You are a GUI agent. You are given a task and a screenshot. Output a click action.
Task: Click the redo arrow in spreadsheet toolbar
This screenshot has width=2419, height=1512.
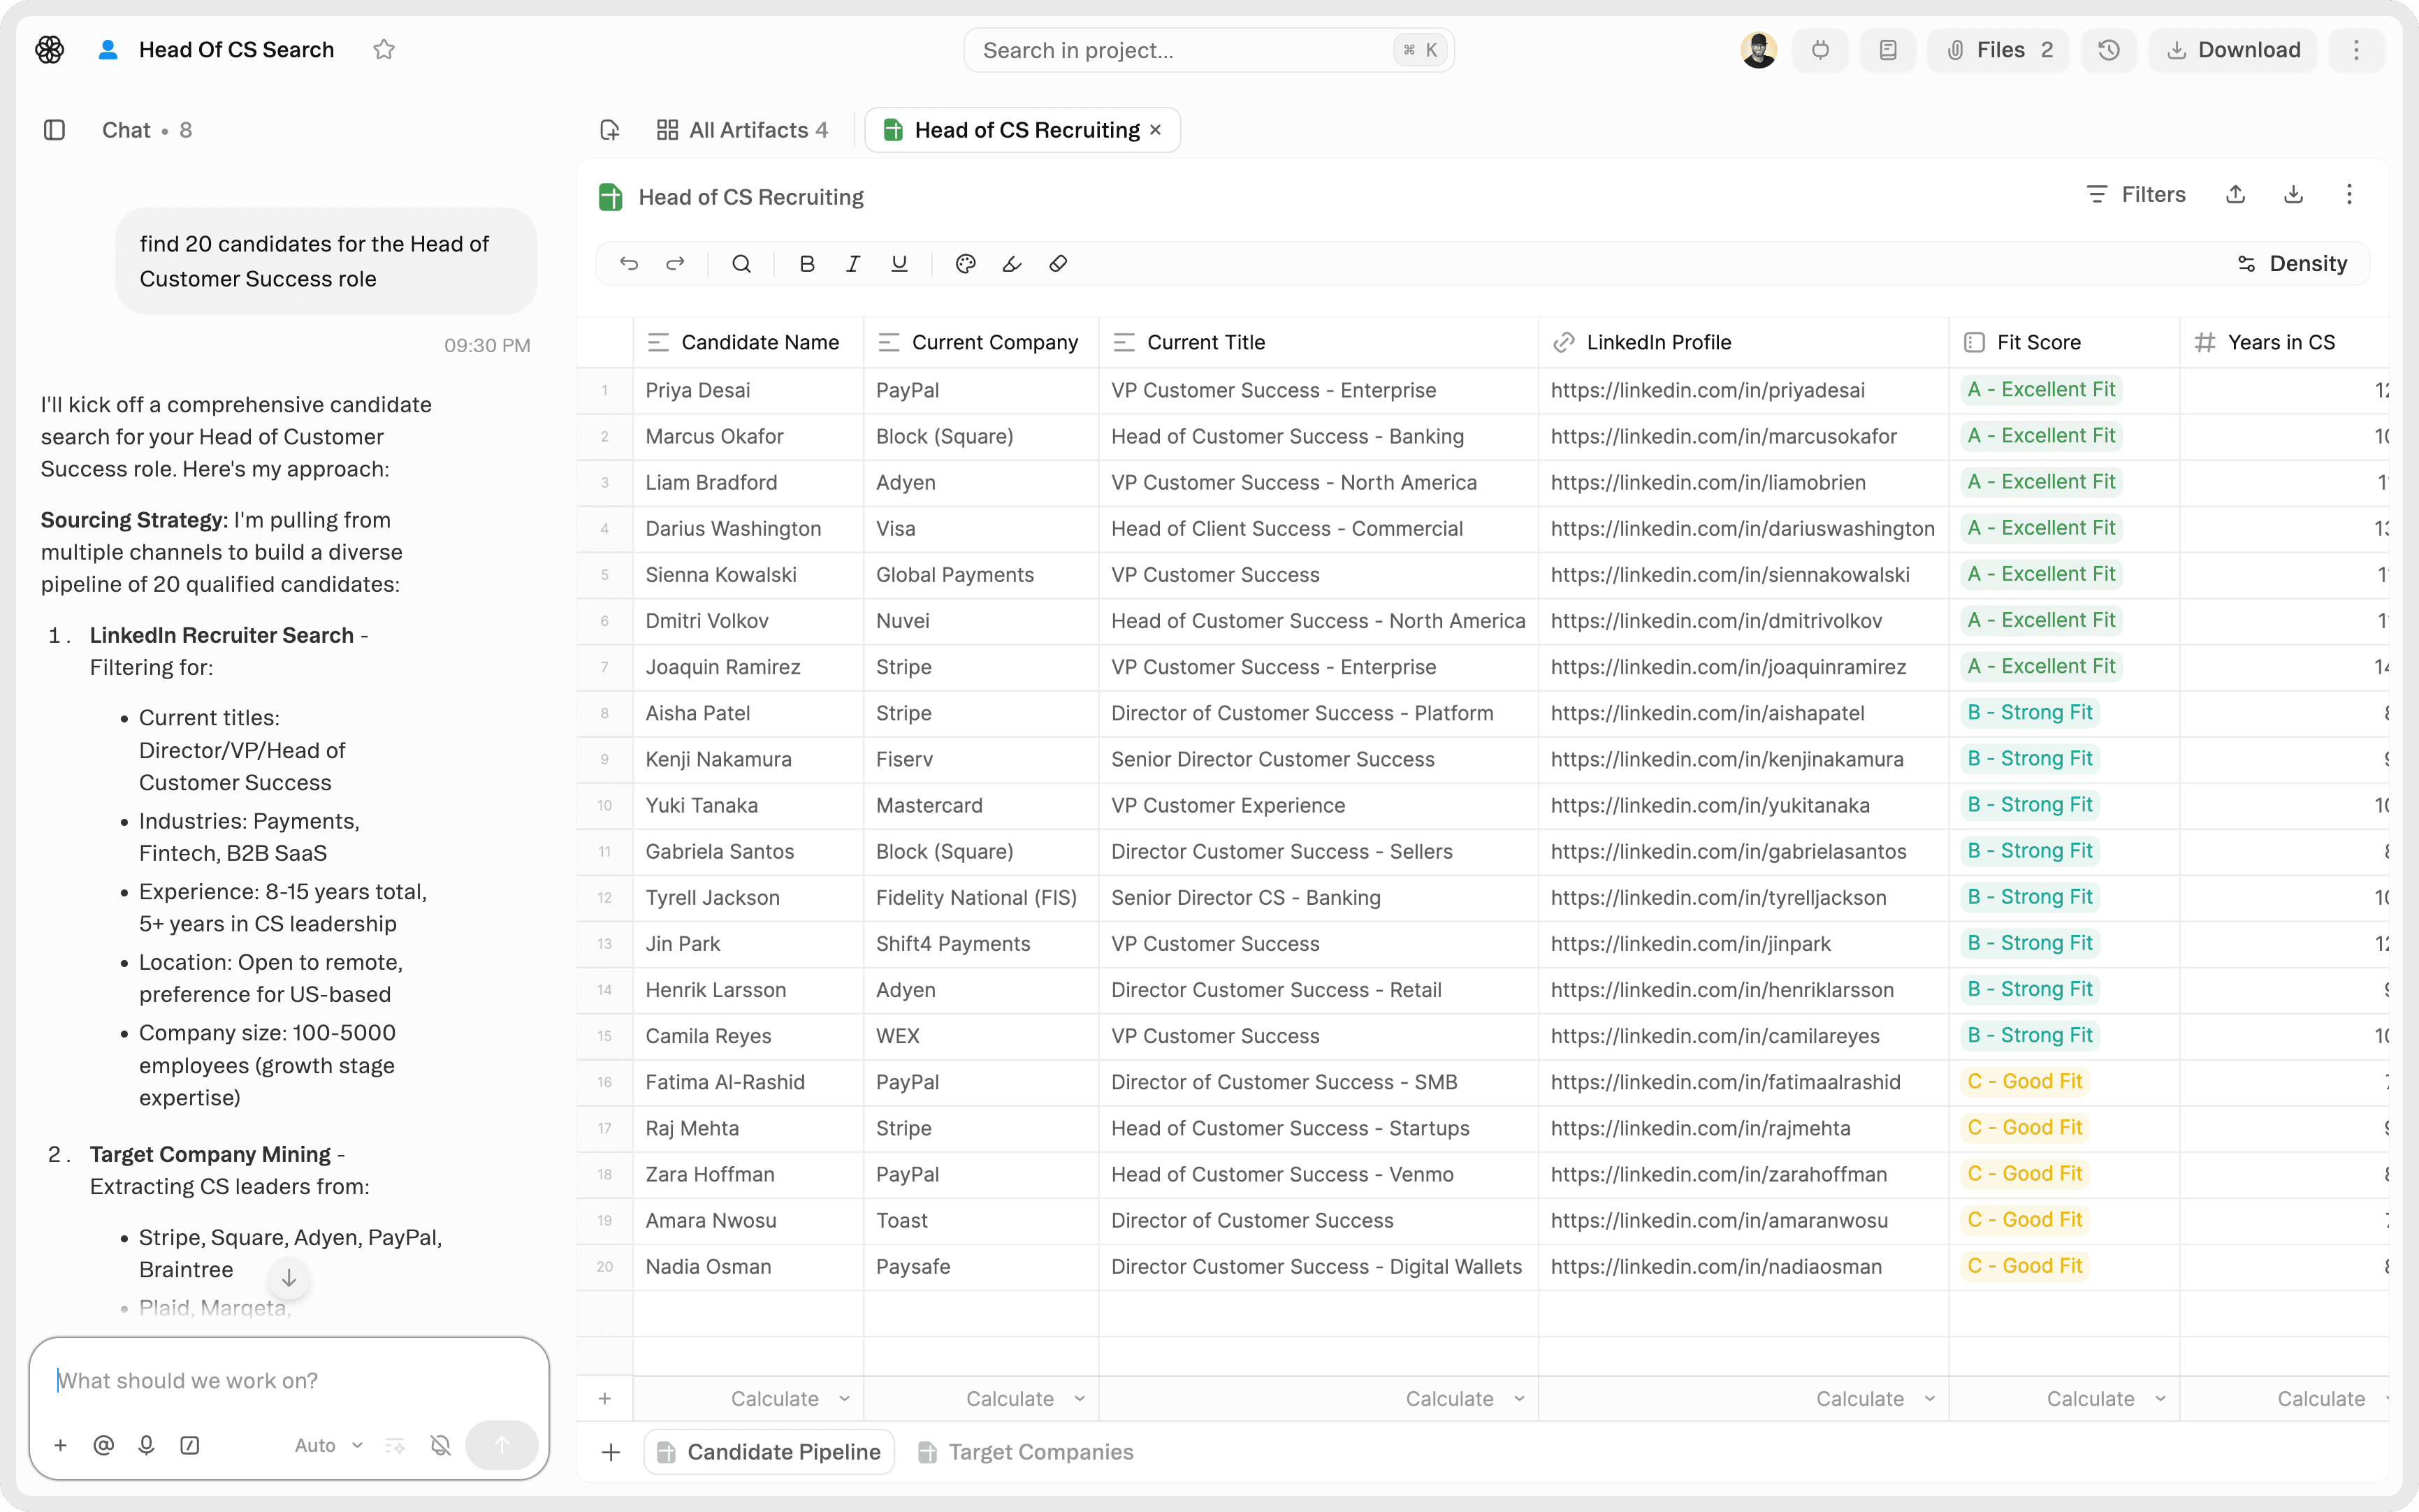(x=675, y=264)
